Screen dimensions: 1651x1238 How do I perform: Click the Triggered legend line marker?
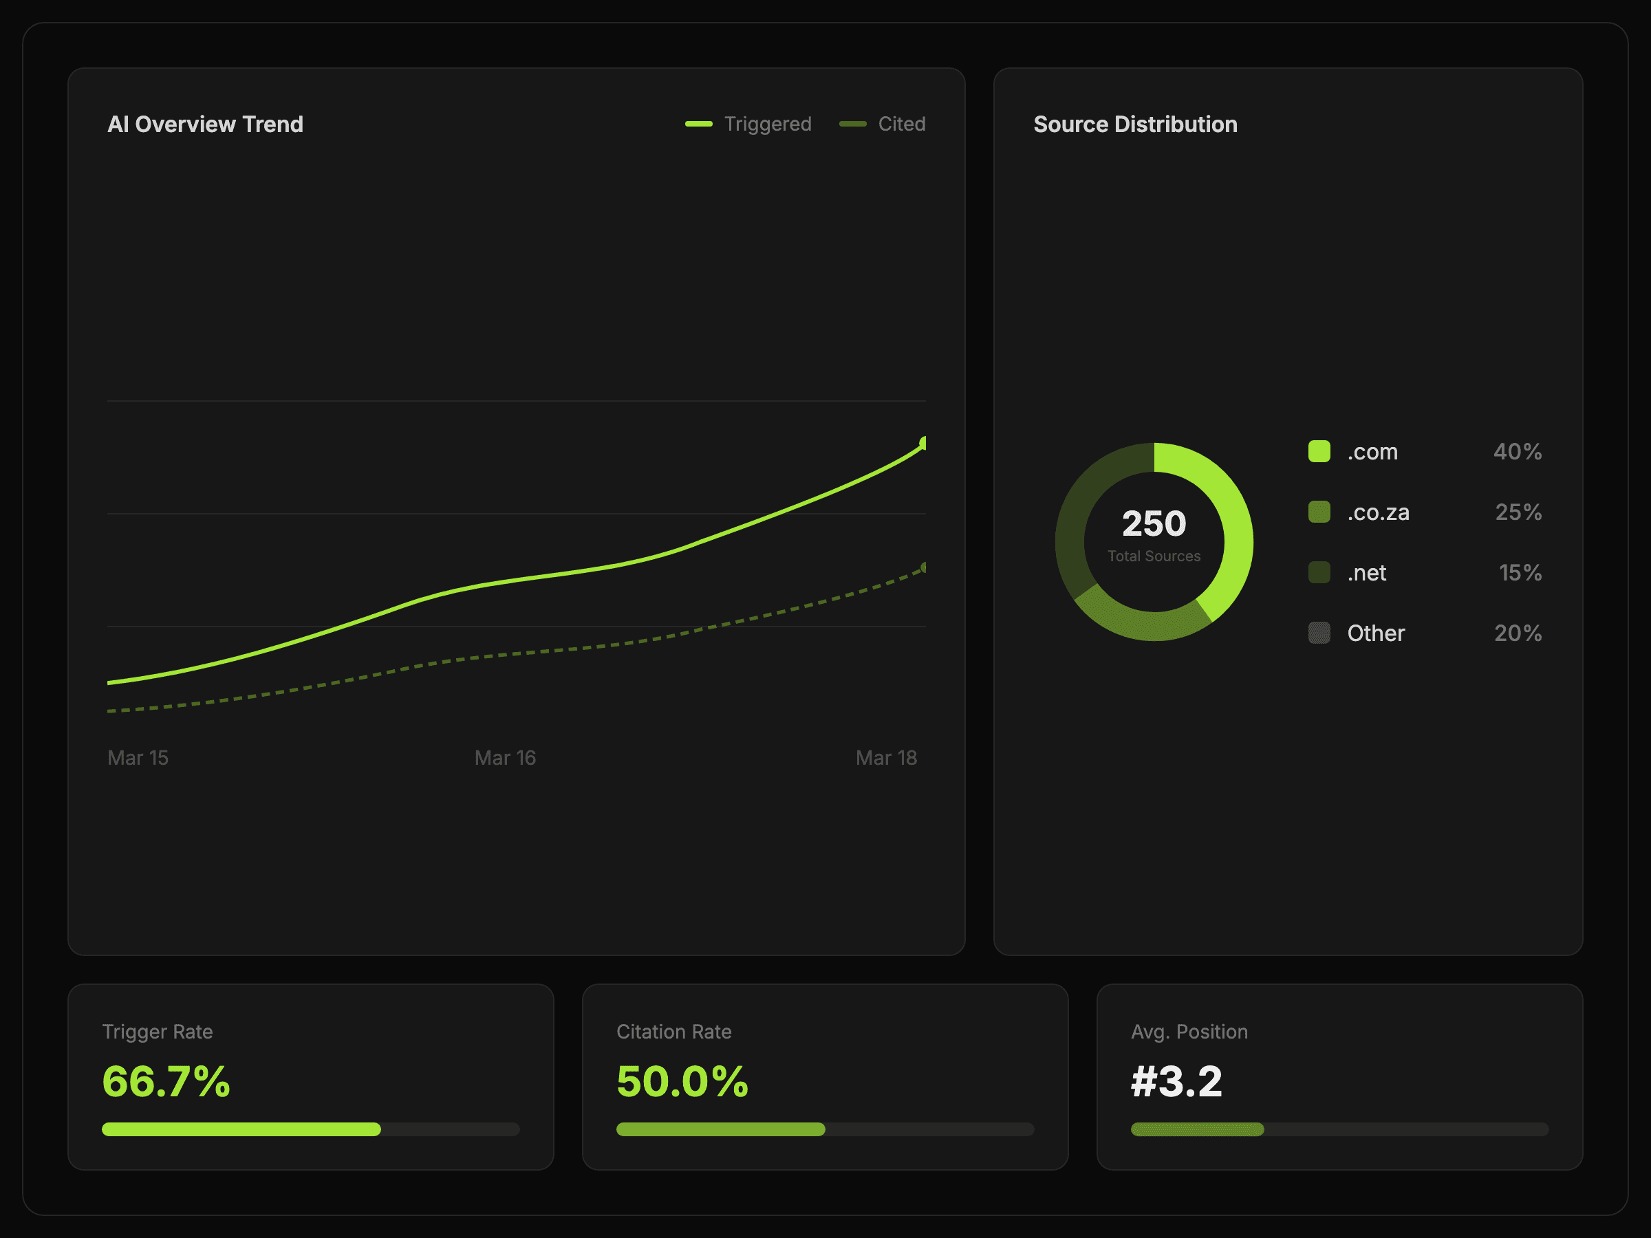coord(699,124)
